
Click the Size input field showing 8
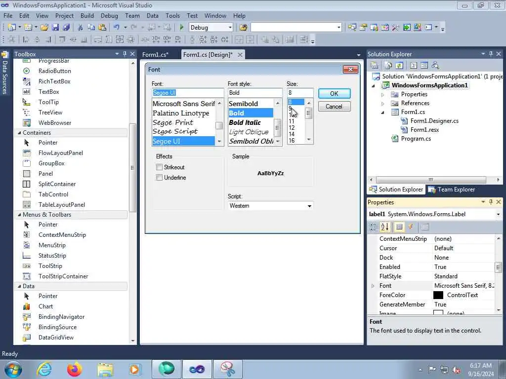[x=300, y=93]
